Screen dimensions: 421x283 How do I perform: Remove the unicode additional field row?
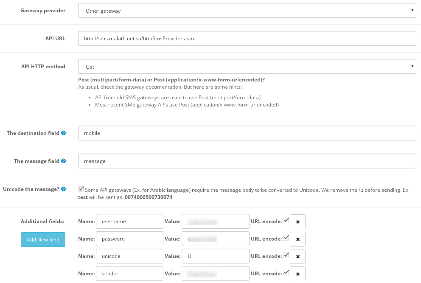pyautogui.click(x=298, y=257)
